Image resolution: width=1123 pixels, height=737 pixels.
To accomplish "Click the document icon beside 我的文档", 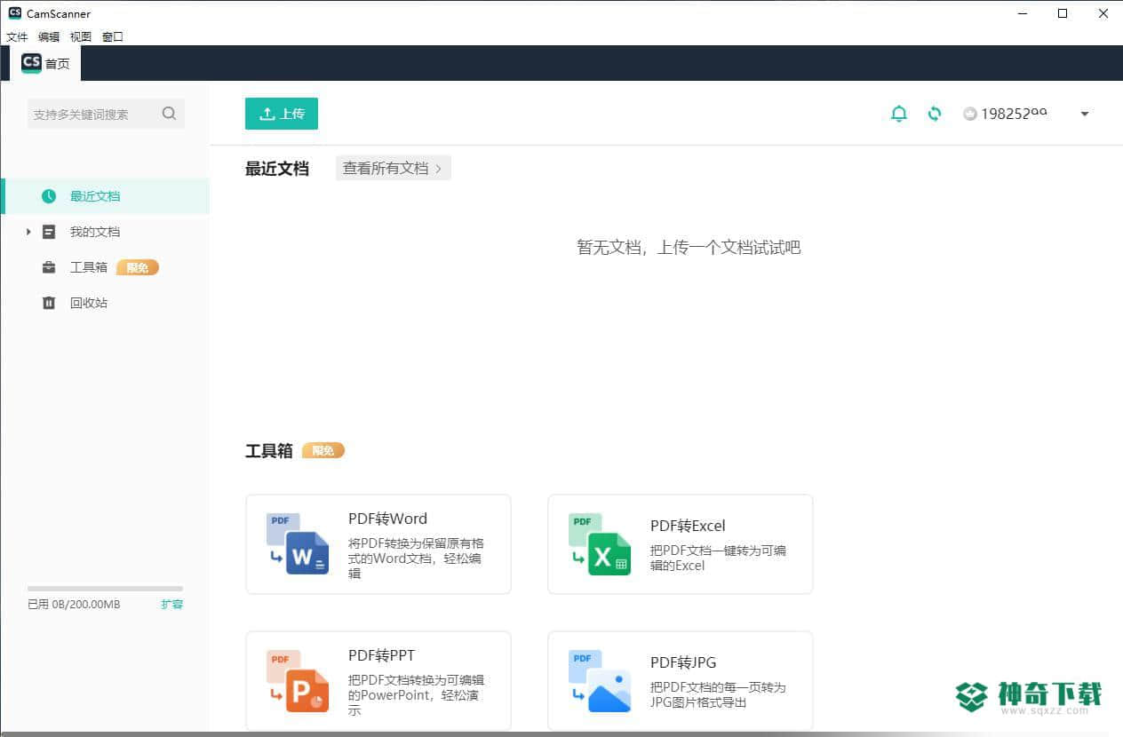I will [49, 232].
